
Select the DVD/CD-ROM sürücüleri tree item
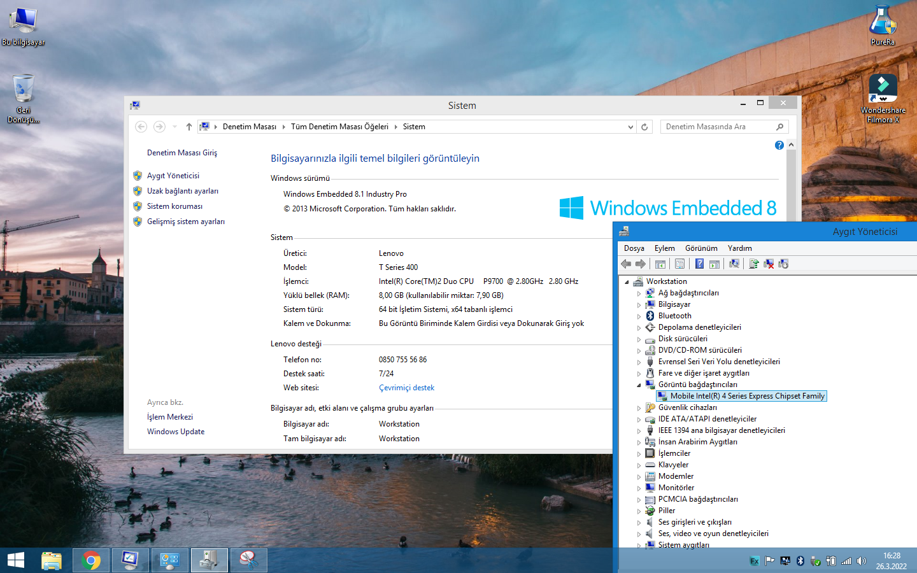tap(700, 350)
